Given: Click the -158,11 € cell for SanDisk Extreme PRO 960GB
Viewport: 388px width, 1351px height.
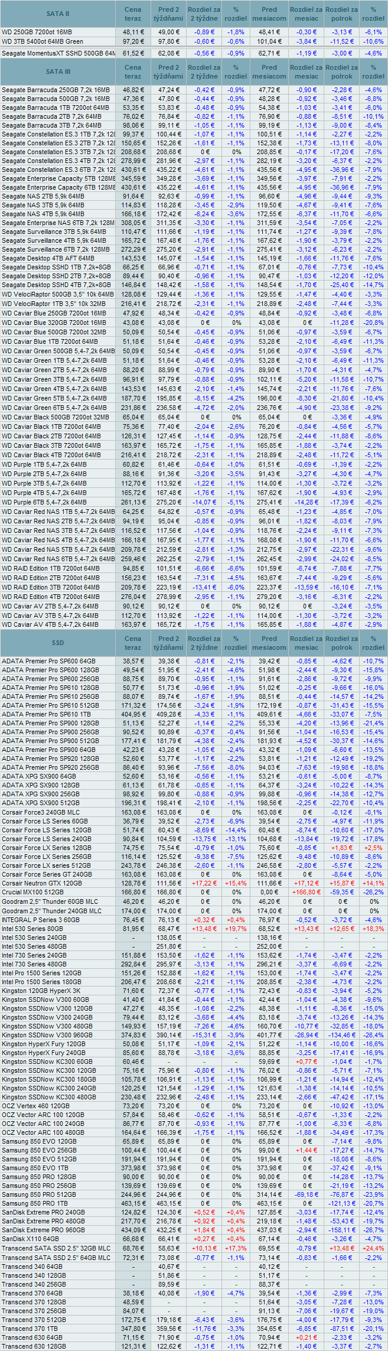Looking at the screenshot, I should 341,1230.
